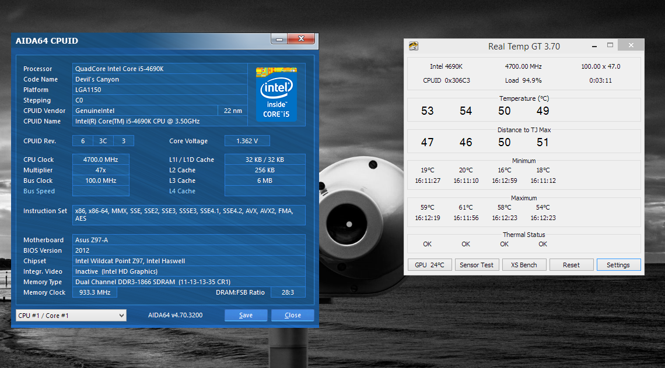
Task: Click the GPU 24°C button in Real Temp
Action: [x=429, y=265]
